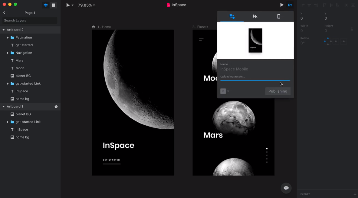The width and height of the screenshot is (358, 198).
Task: Open the Layers panel icon
Action: (x=46, y=5)
